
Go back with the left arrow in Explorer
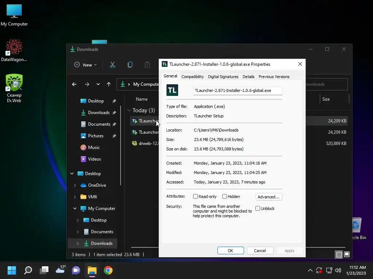pos(74,84)
